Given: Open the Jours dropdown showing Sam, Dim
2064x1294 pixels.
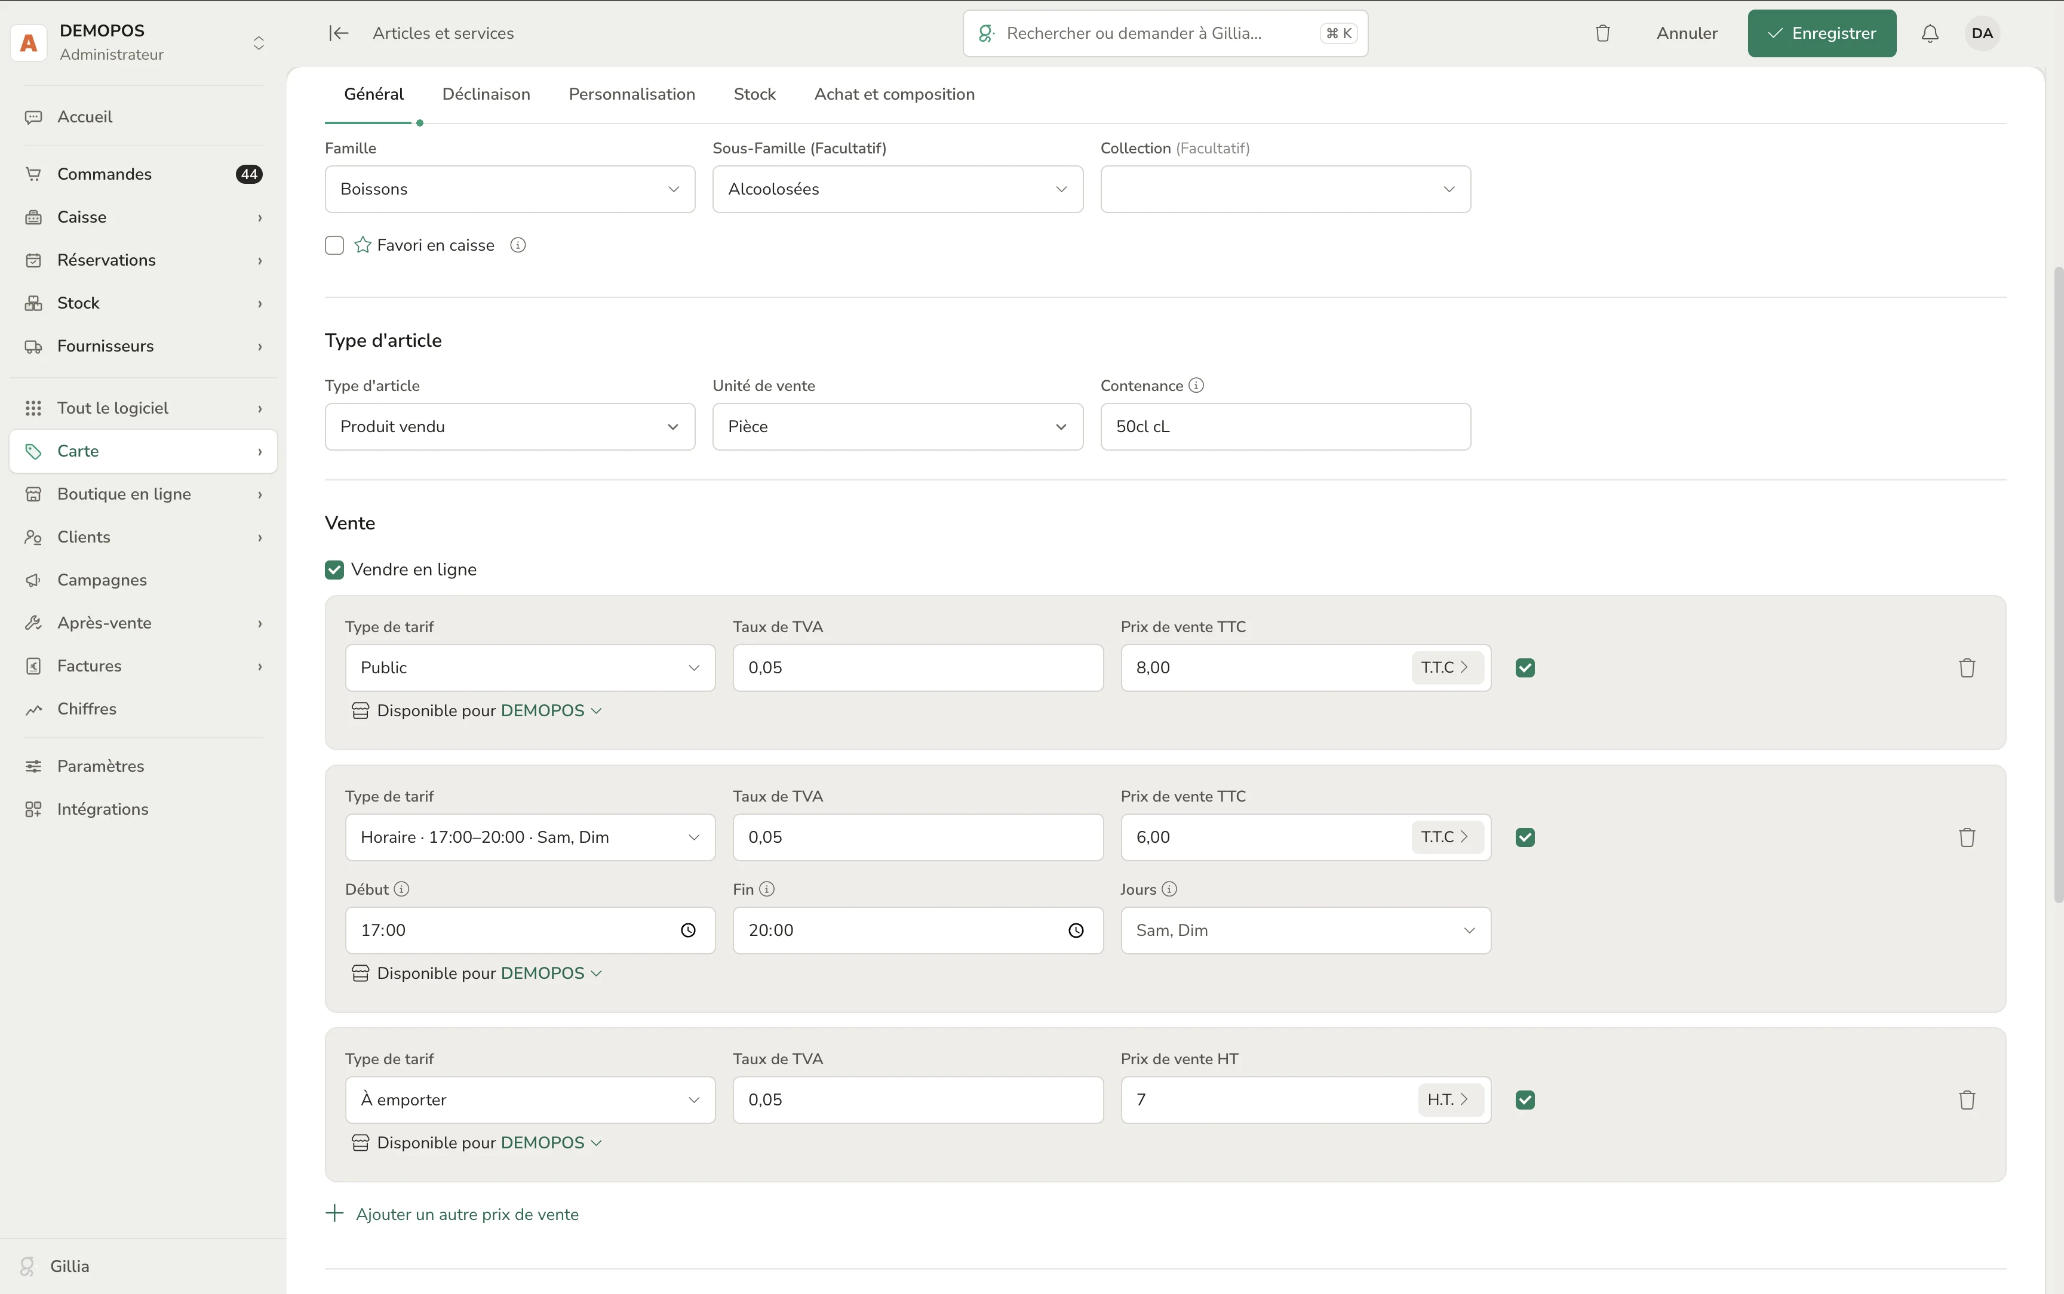Looking at the screenshot, I should [x=1306, y=931].
